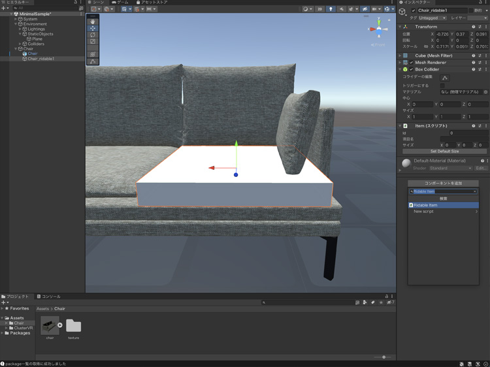Select the Hand tool in scene toolbar

93,22
